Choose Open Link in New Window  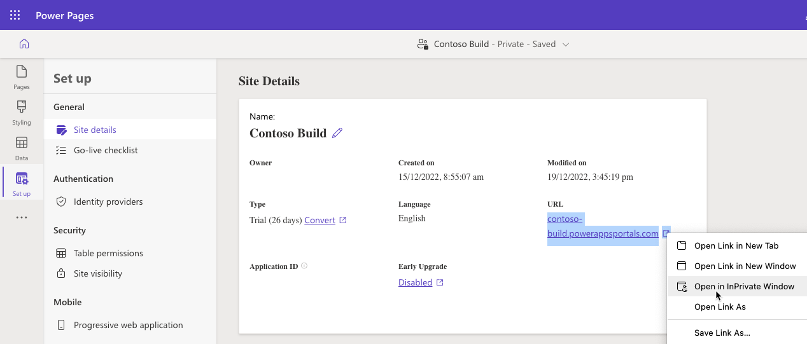tap(737, 266)
